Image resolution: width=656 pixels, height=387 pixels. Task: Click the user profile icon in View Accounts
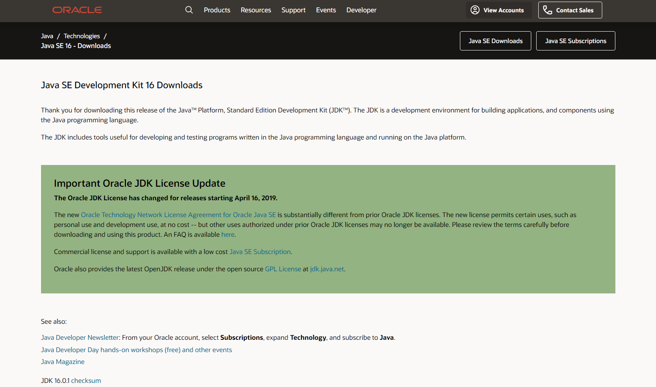475,10
